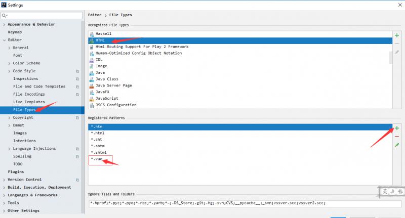This screenshot has height=218, width=405.
Task: Add a new registered pattern
Action: click(397, 128)
